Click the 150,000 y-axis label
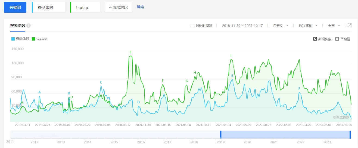Viewport: 358px width, 148px height. 17,49
